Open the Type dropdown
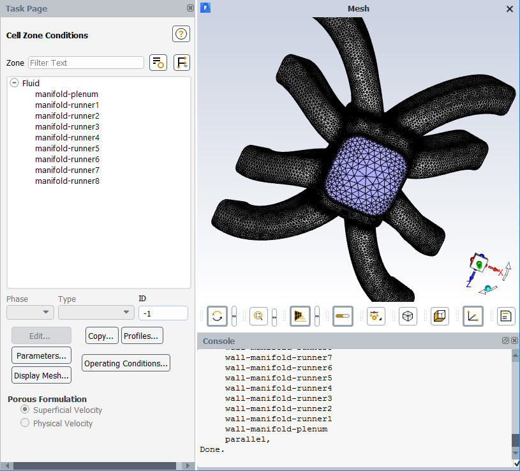The width and height of the screenshot is (520, 471). click(96, 313)
